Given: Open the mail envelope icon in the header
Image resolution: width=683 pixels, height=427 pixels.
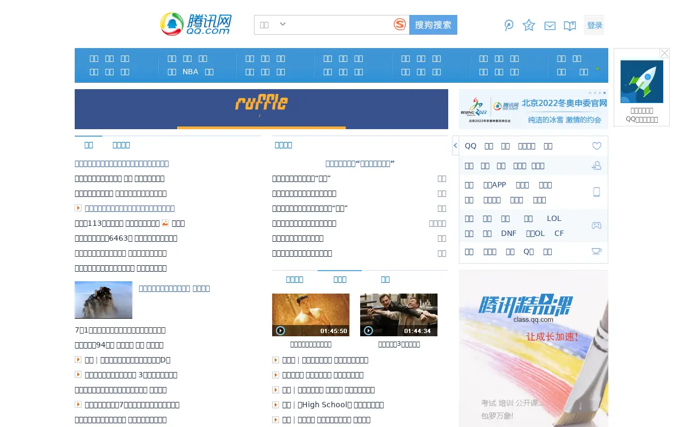Looking at the screenshot, I should [x=550, y=26].
